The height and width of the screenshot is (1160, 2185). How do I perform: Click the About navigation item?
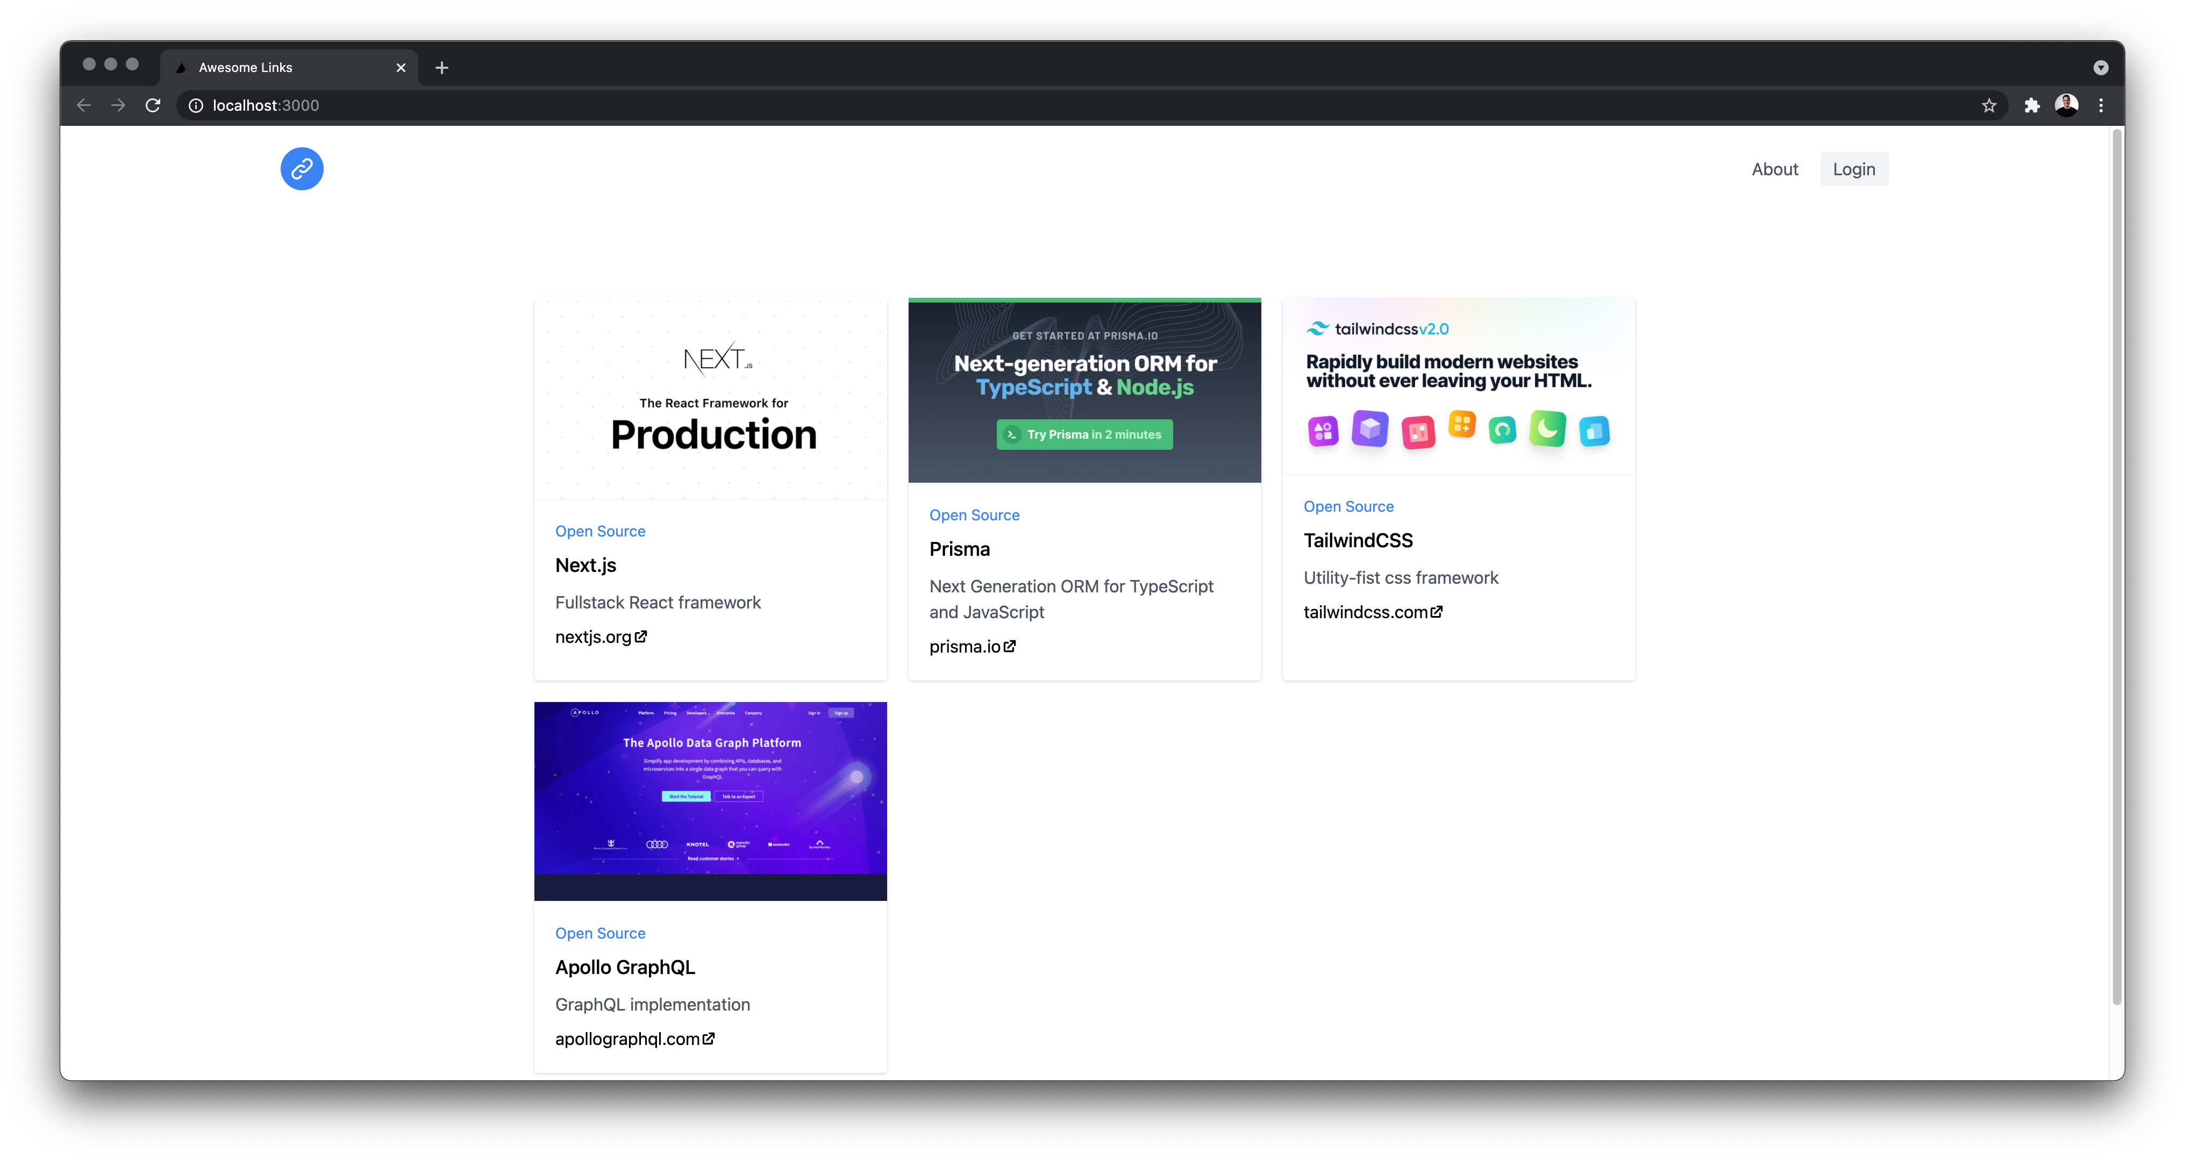coord(1775,169)
